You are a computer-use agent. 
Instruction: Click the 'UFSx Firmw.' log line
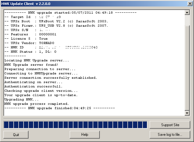click(x=56, y=26)
